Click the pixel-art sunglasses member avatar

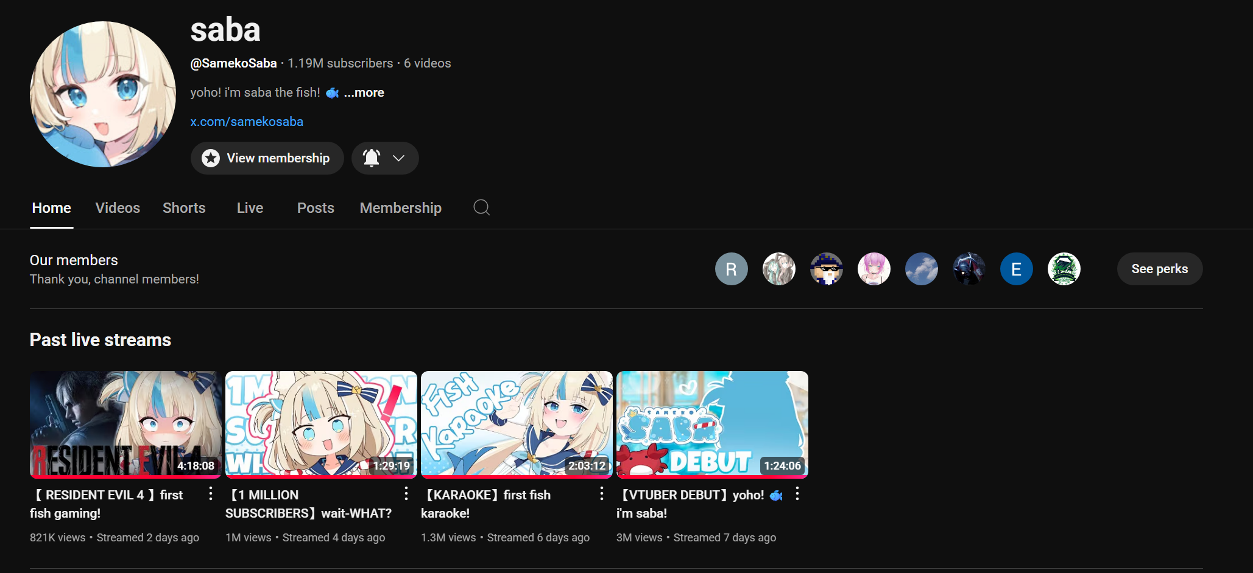[827, 269]
